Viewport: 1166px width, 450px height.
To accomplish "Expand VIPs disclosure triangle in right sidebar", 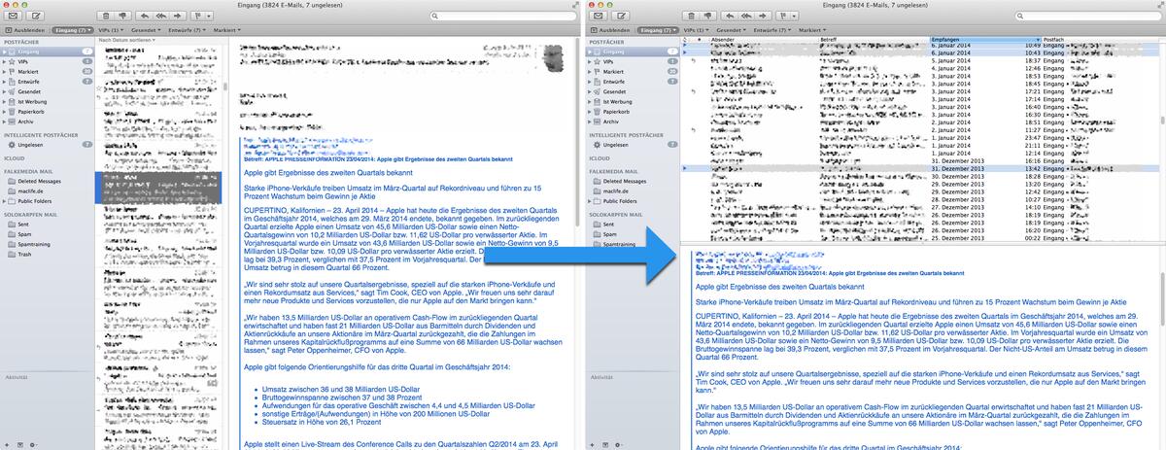I will point(592,61).
